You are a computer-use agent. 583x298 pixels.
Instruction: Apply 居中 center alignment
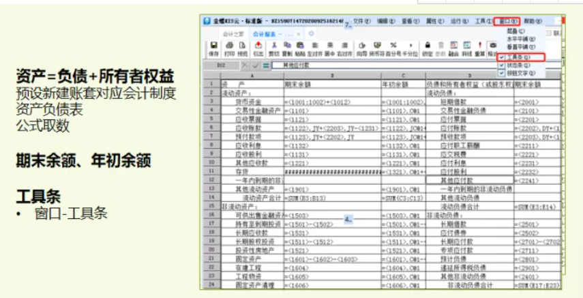(329, 46)
